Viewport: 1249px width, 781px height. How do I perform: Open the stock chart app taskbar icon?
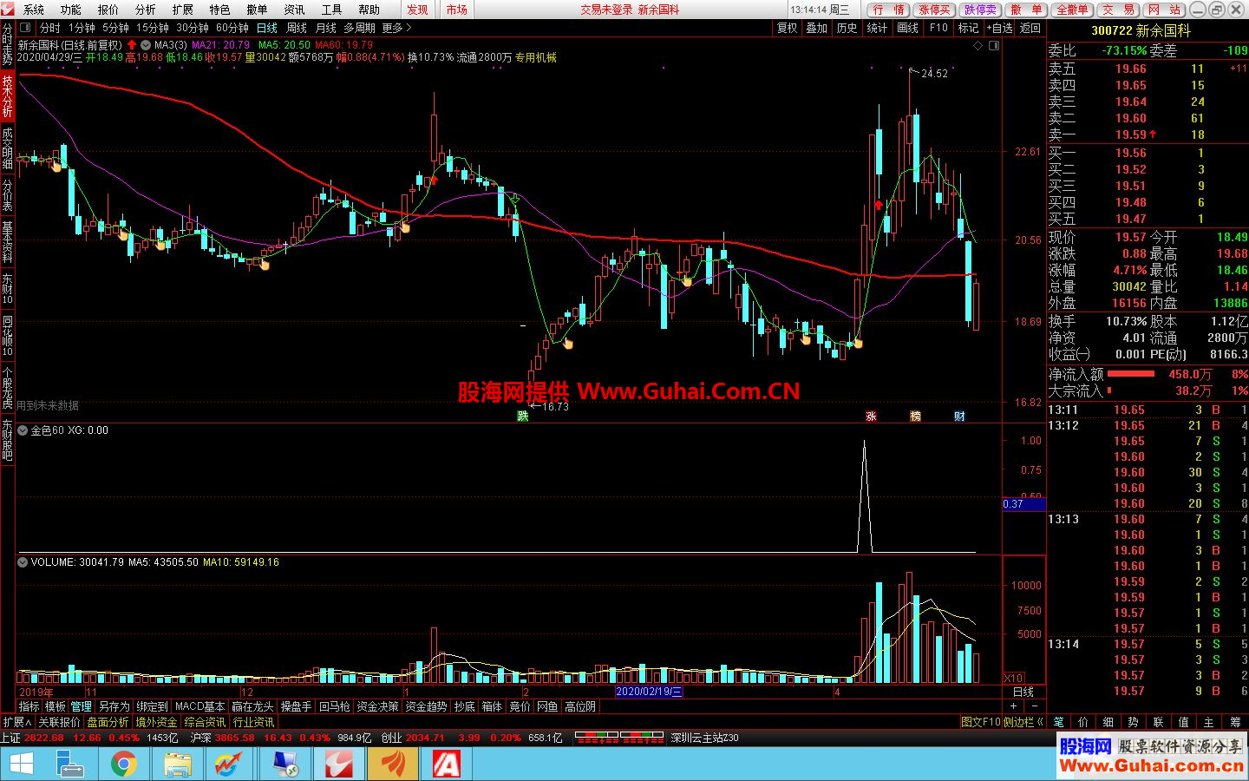[229, 765]
